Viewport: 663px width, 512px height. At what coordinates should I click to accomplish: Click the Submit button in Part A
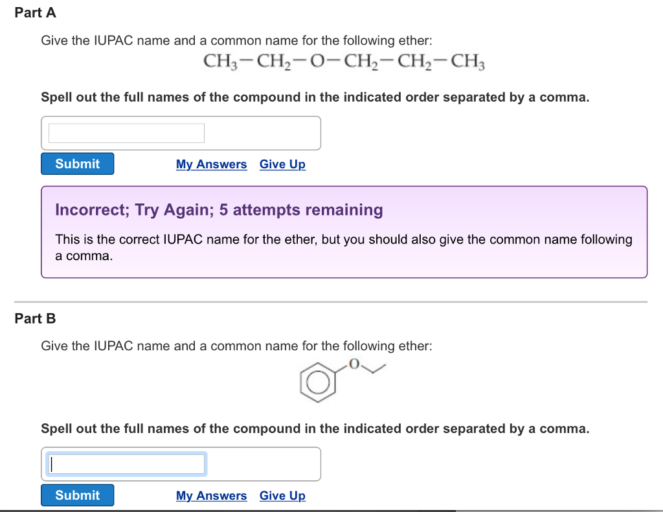coord(77,163)
